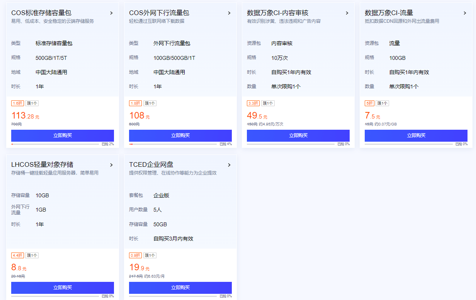Select the 数据万象CI-内容审核 heading

tap(278, 13)
